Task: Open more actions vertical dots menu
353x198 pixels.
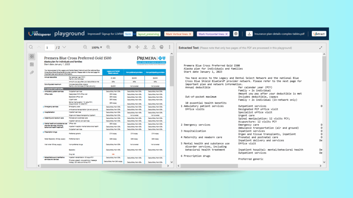Action: pos(169,47)
